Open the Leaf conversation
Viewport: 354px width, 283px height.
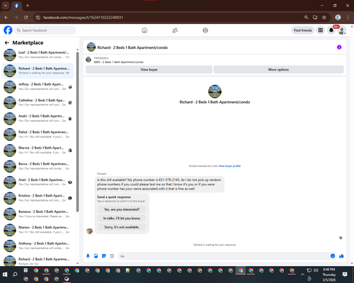[x=38, y=54]
